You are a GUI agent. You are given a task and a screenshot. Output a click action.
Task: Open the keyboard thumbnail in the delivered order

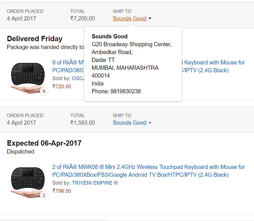27,78
